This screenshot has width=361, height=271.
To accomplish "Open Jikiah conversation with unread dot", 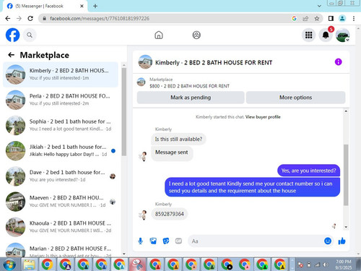I will [x=61, y=150].
